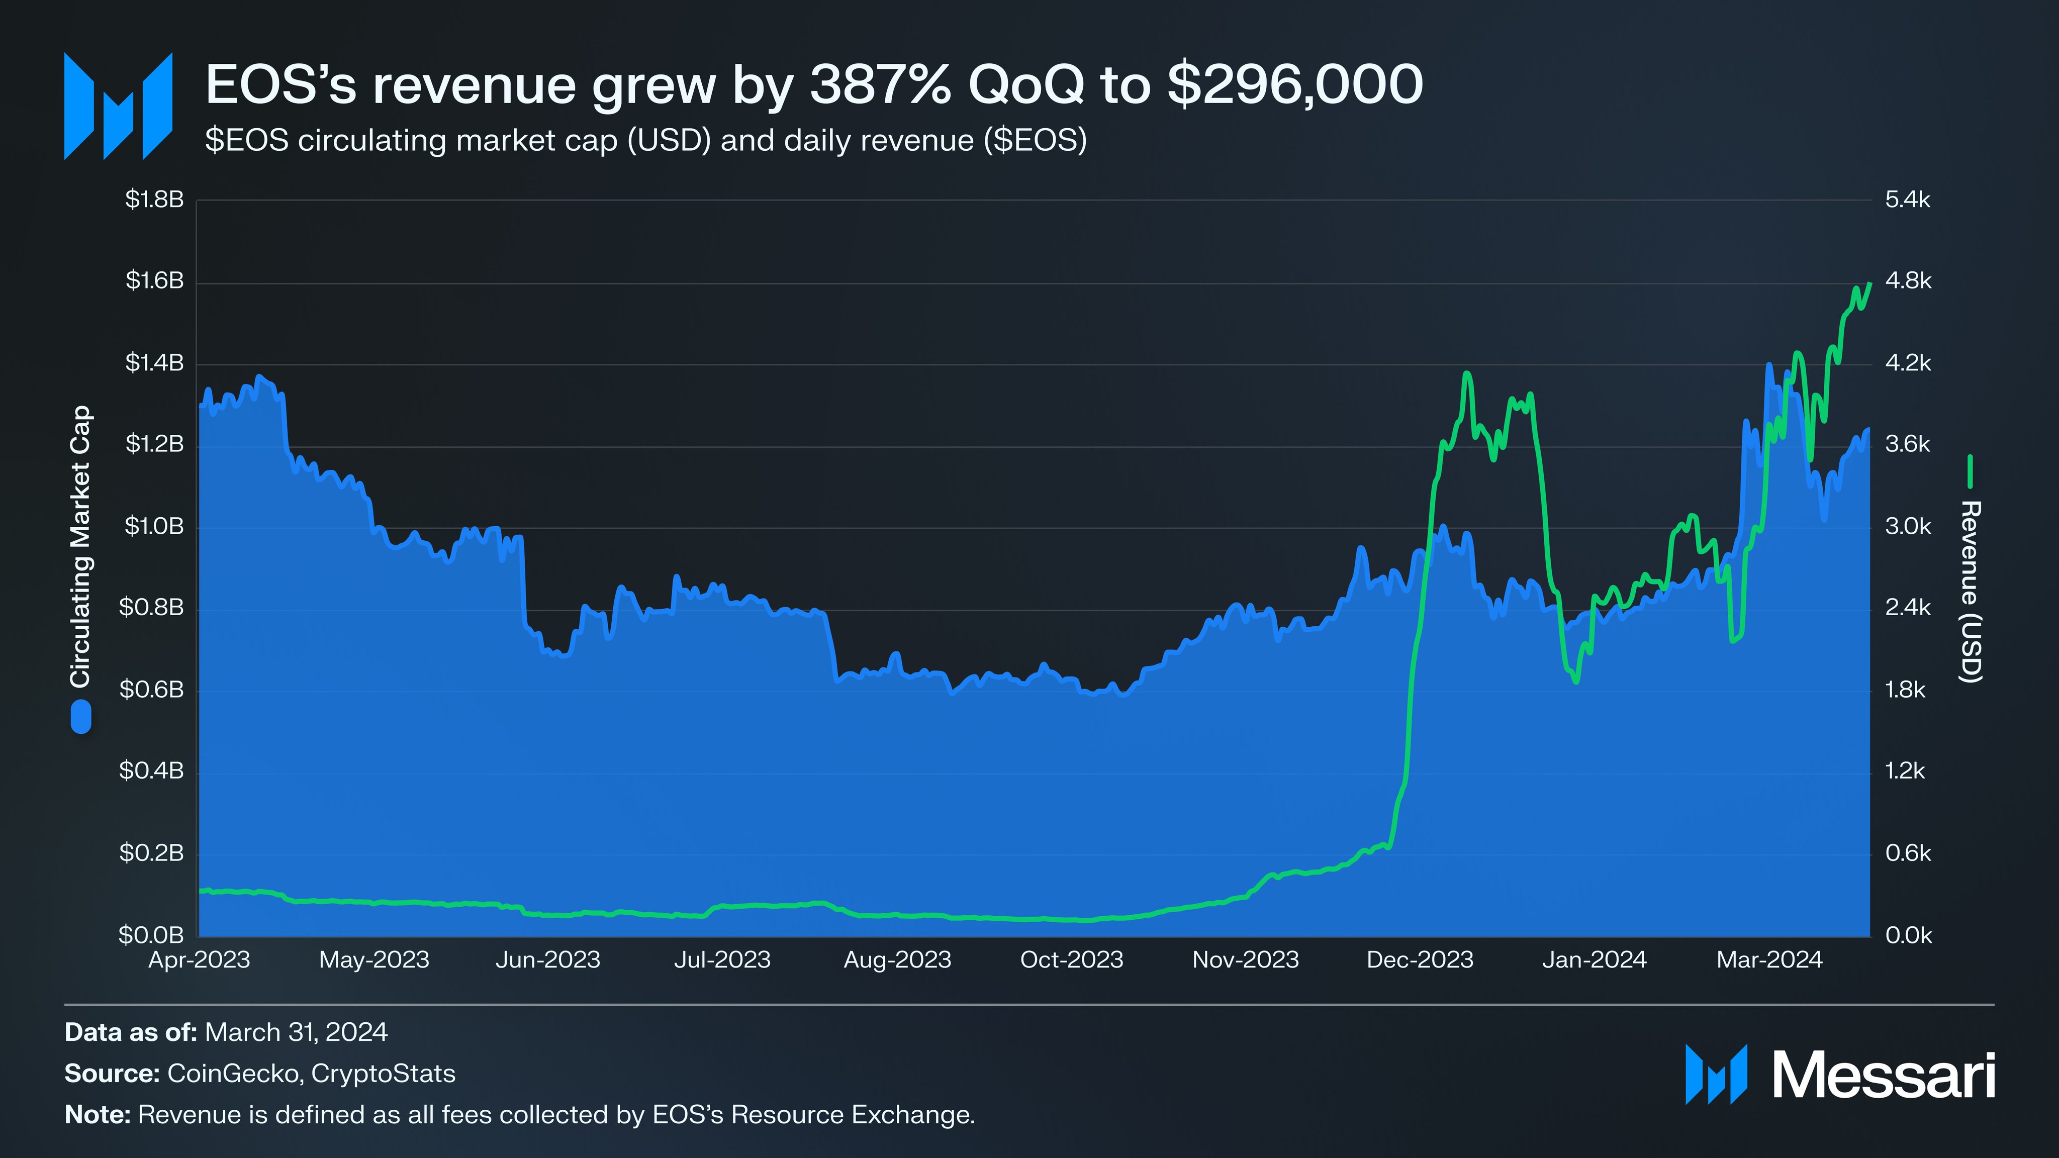Click the '$0.0B' left axis value
The height and width of the screenshot is (1158, 2059).
[x=152, y=934]
